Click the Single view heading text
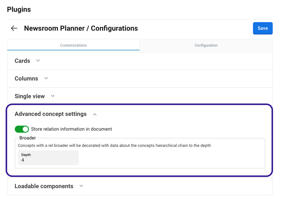This screenshot has height=202, width=281. tap(30, 96)
